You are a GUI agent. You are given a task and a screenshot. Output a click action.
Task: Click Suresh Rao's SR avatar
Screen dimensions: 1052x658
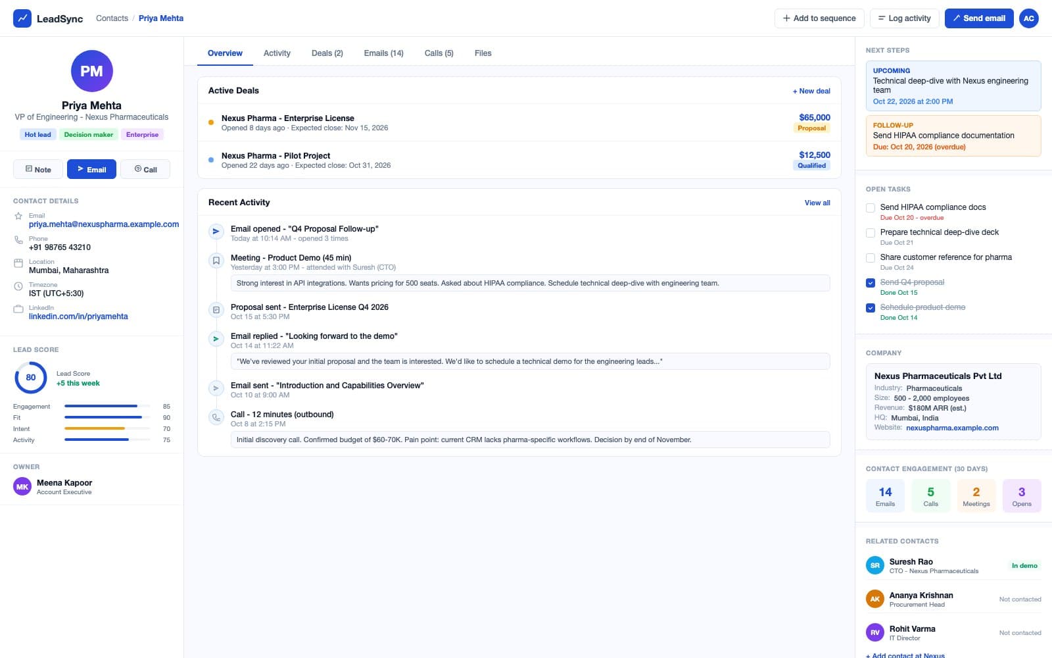(875, 565)
